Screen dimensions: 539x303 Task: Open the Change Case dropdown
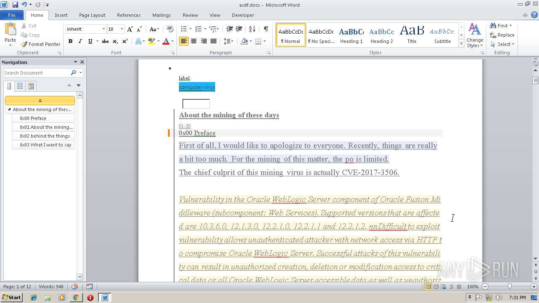(155, 29)
